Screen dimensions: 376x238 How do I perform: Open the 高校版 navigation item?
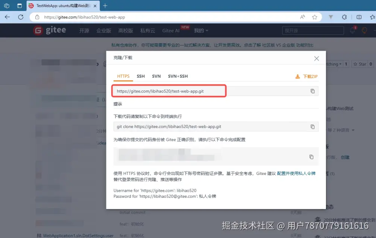click(126, 31)
